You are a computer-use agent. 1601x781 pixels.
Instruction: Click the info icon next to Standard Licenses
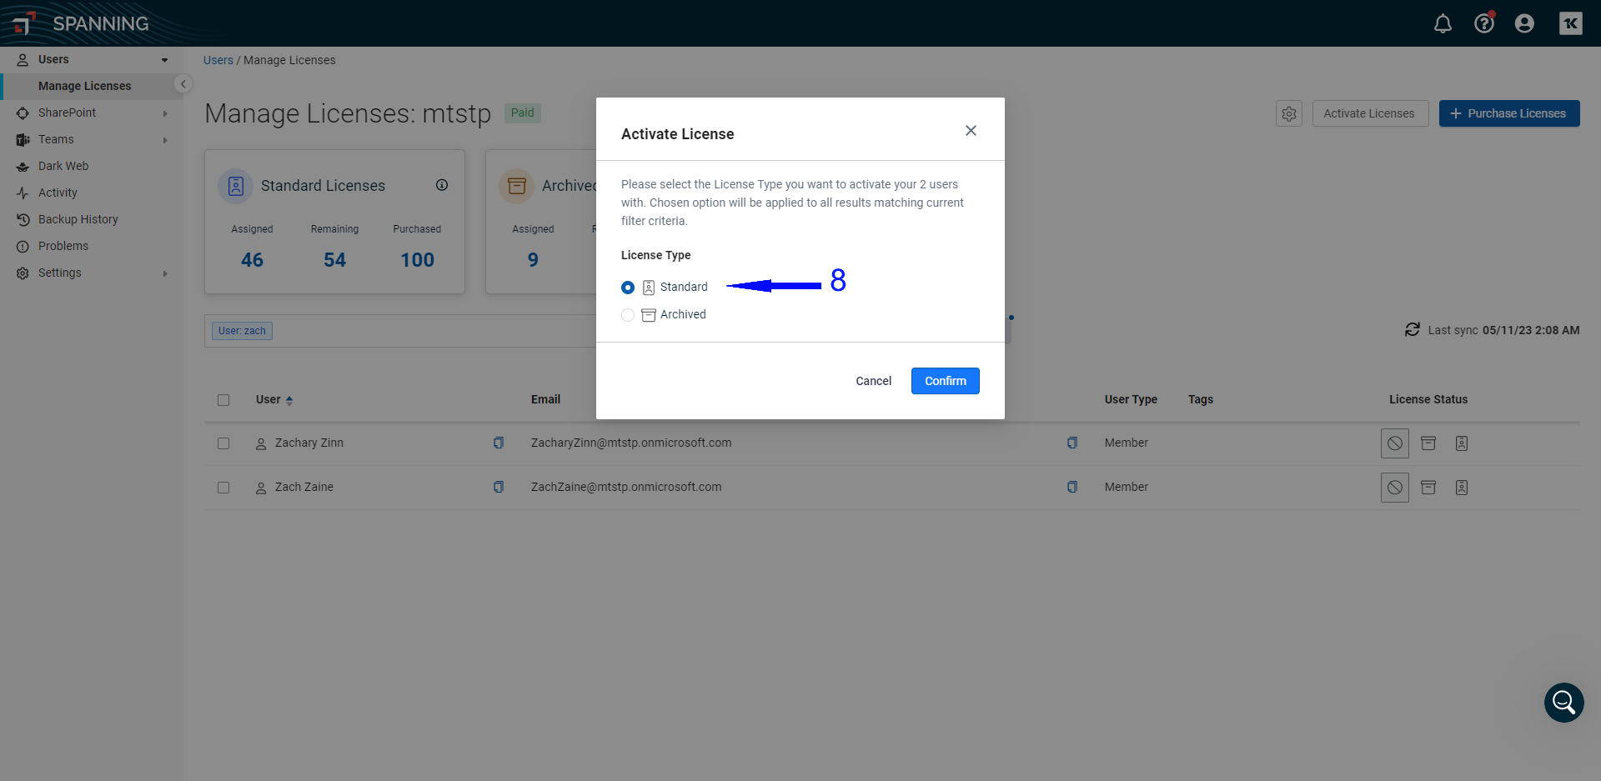[442, 185]
